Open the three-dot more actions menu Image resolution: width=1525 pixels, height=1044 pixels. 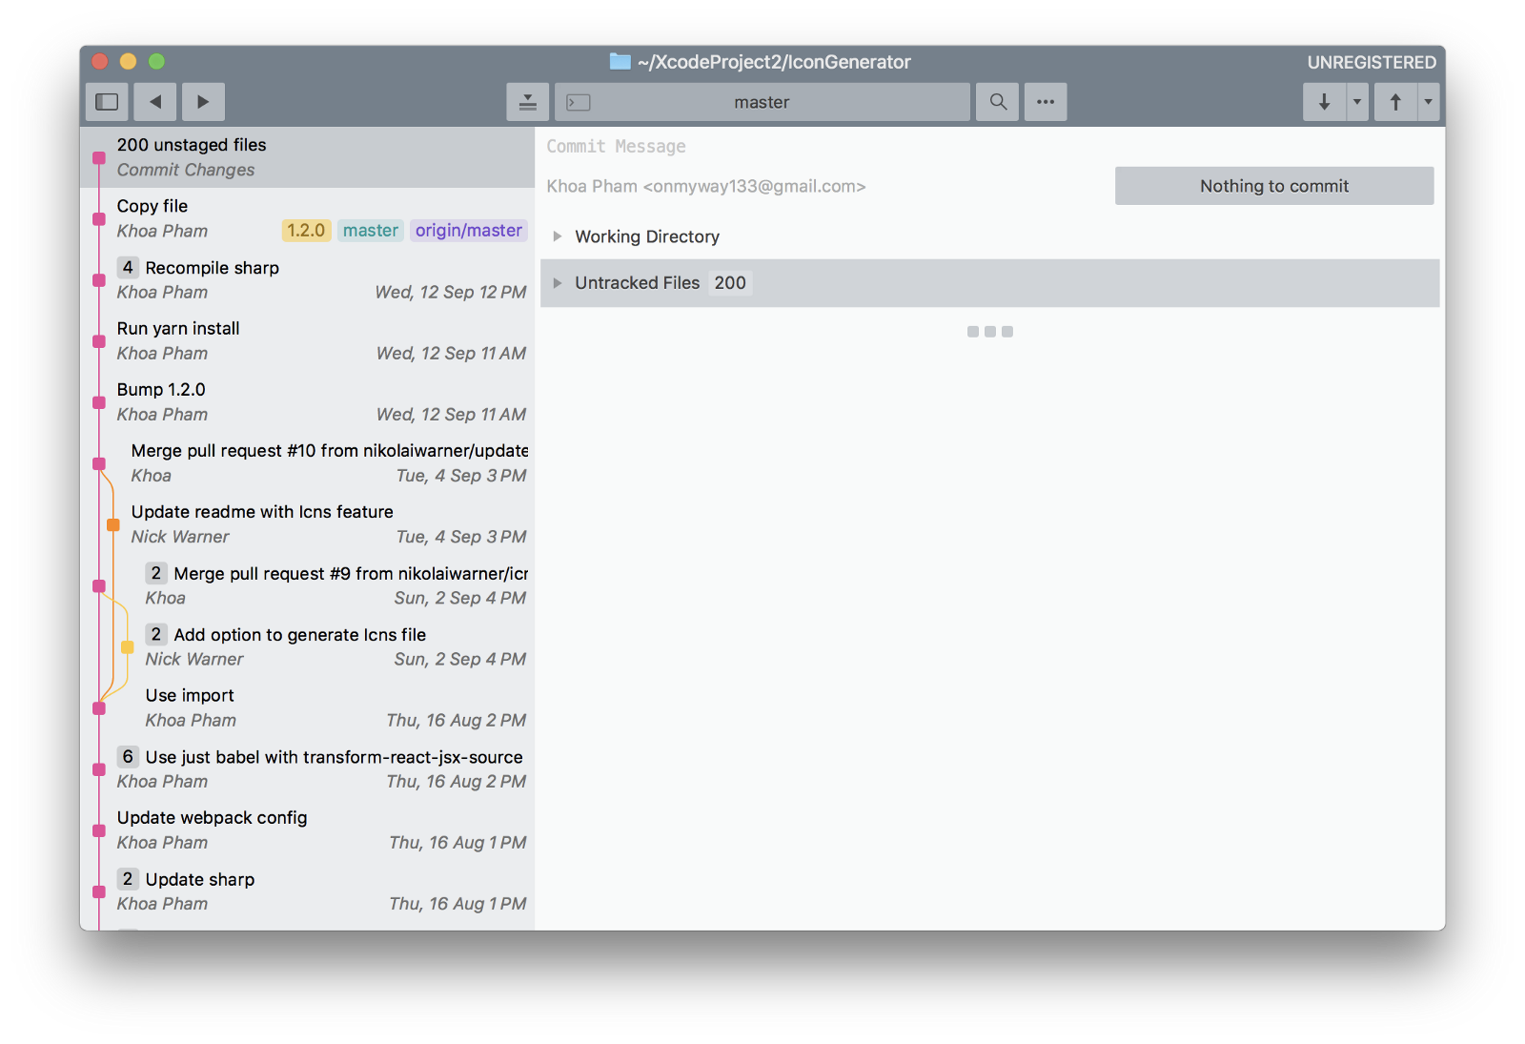tap(1046, 102)
